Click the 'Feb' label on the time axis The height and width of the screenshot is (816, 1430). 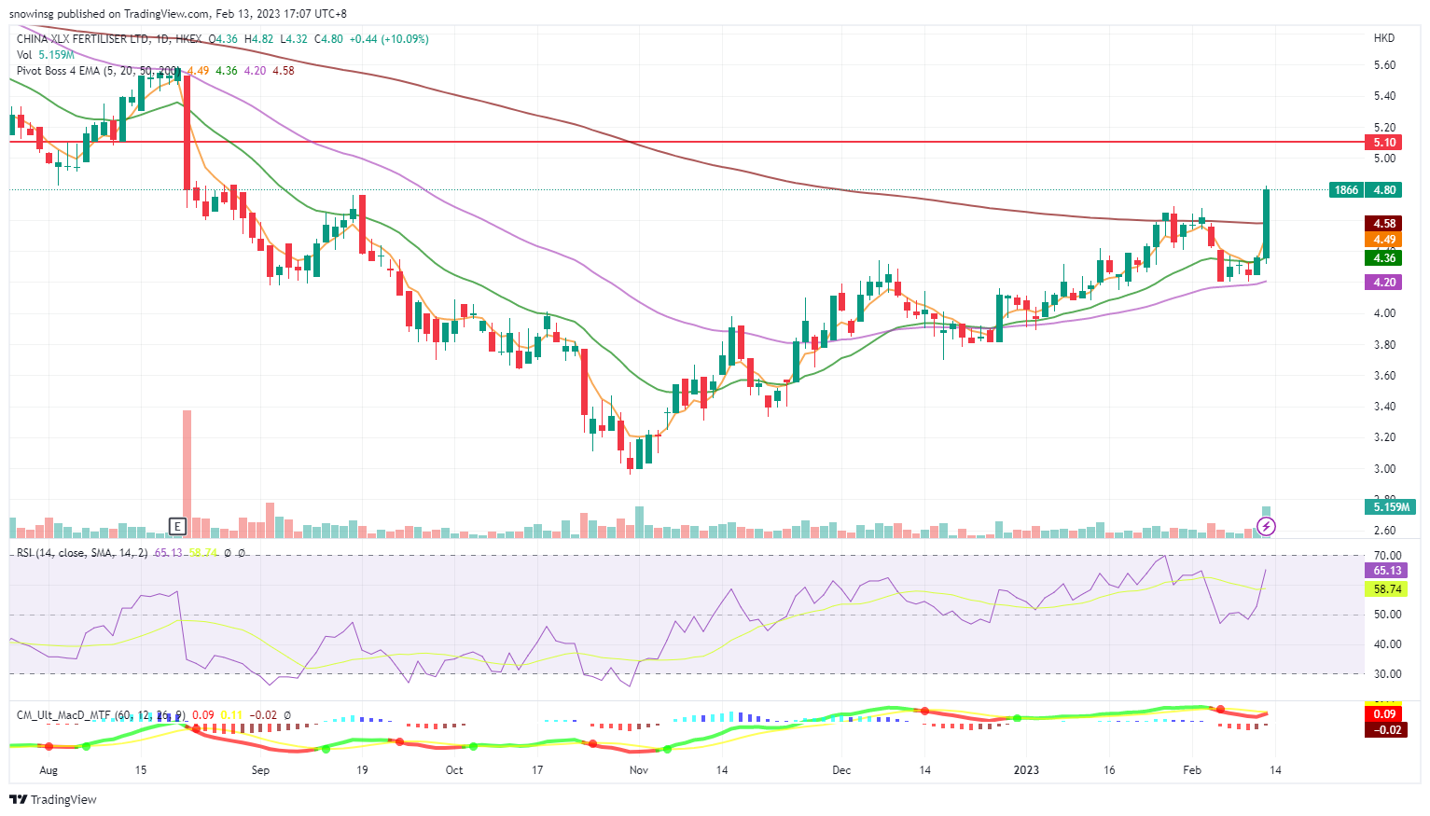1192,770
